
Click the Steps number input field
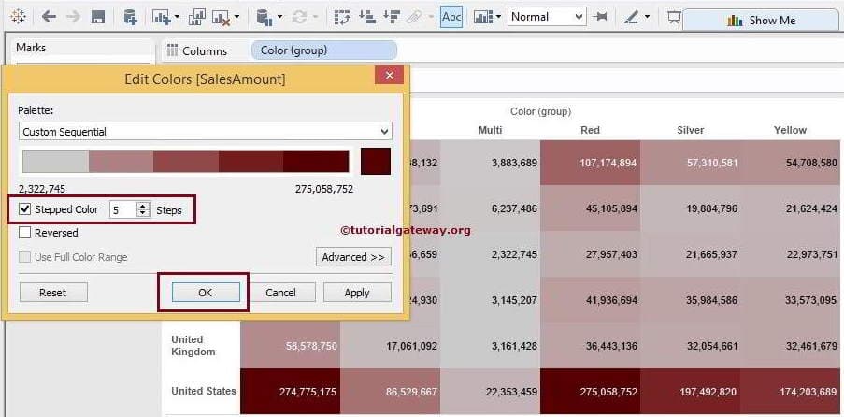[123, 210]
